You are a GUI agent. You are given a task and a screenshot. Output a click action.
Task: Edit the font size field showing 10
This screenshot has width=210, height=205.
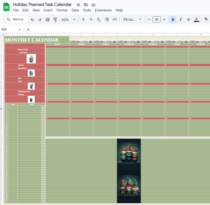[x=156, y=20]
